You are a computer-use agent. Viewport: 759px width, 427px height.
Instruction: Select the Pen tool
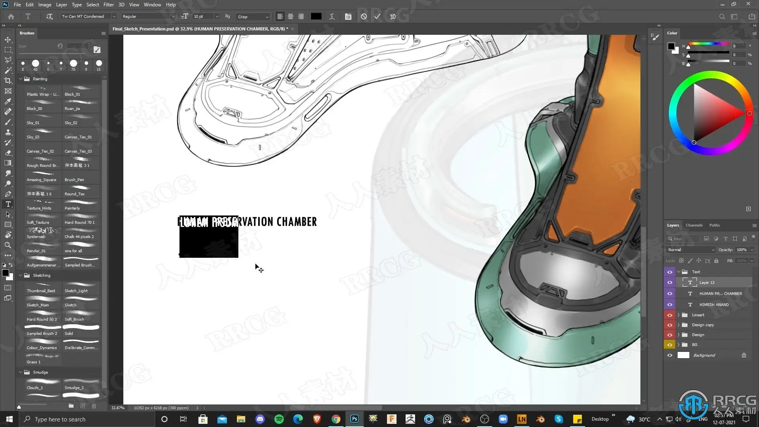pos(8,194)
